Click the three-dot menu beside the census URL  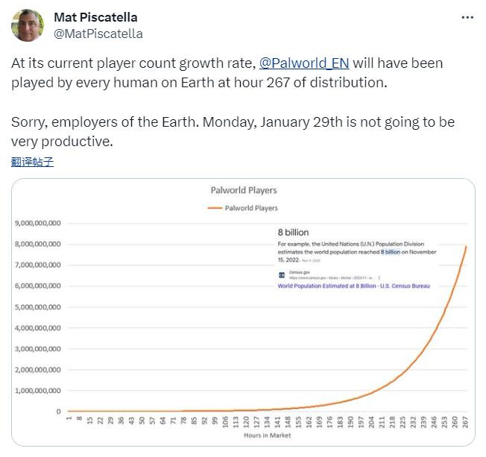pyautogui.click(x=379, y=277)
